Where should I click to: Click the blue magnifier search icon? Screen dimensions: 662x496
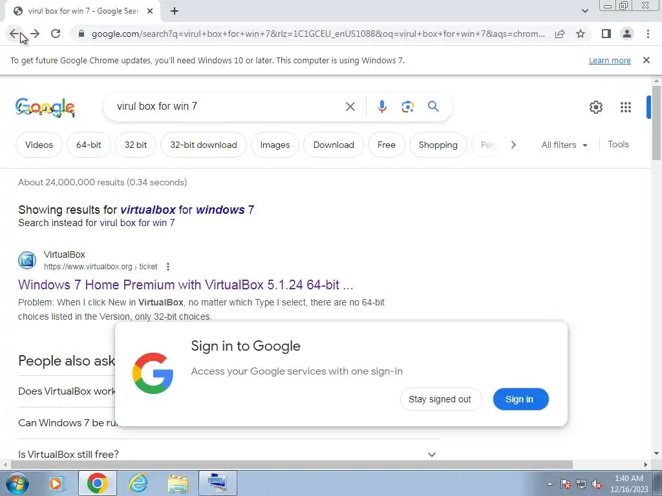point(433,107)
